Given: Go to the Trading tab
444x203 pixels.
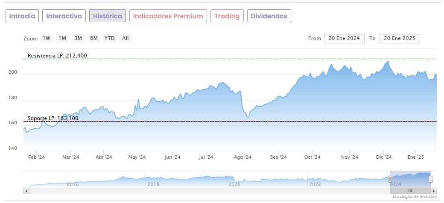Looking at the screenshot, I should (x=227, y=16).
